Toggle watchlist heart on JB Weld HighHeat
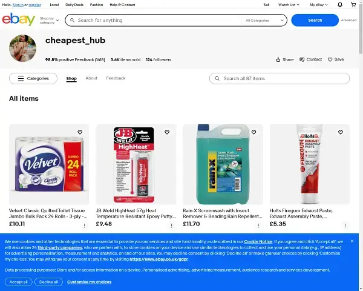363x291 pixels. click(167, 132)
